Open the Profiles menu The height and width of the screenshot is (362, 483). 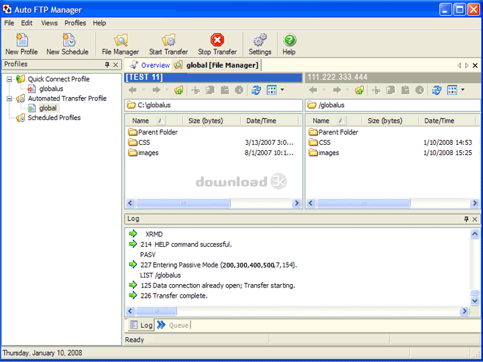tap(75, 23)
